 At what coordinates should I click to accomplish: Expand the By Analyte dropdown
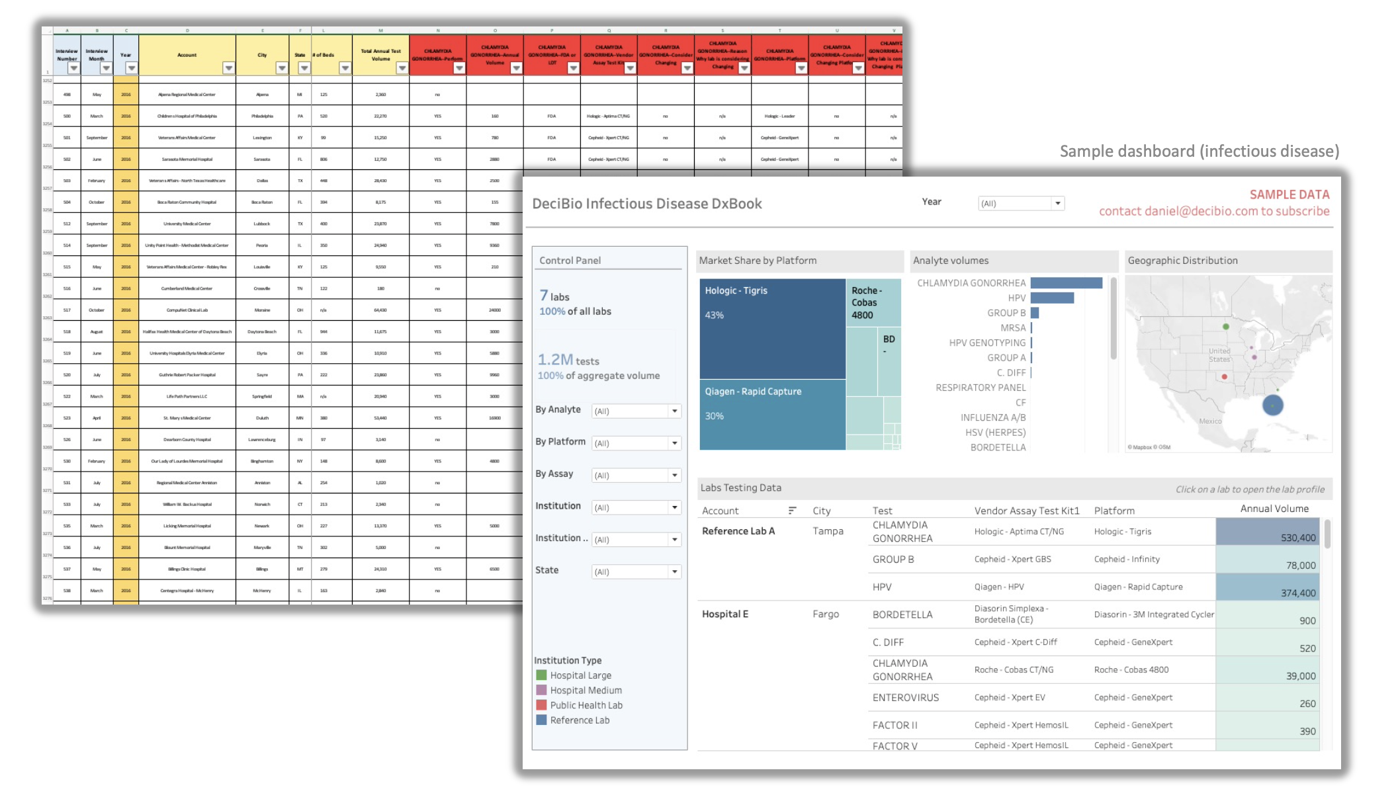pyautogui.click(x=674, y=411)
